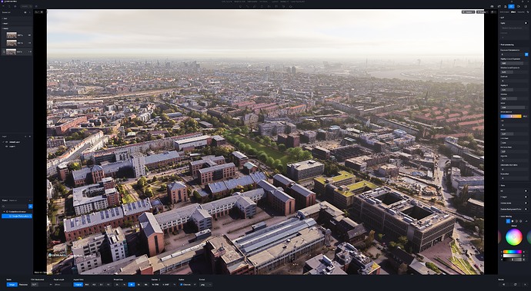Switch to the Effect tab
Screen dimensions: 531x291
pyautogui.click(x=513, y=12)
